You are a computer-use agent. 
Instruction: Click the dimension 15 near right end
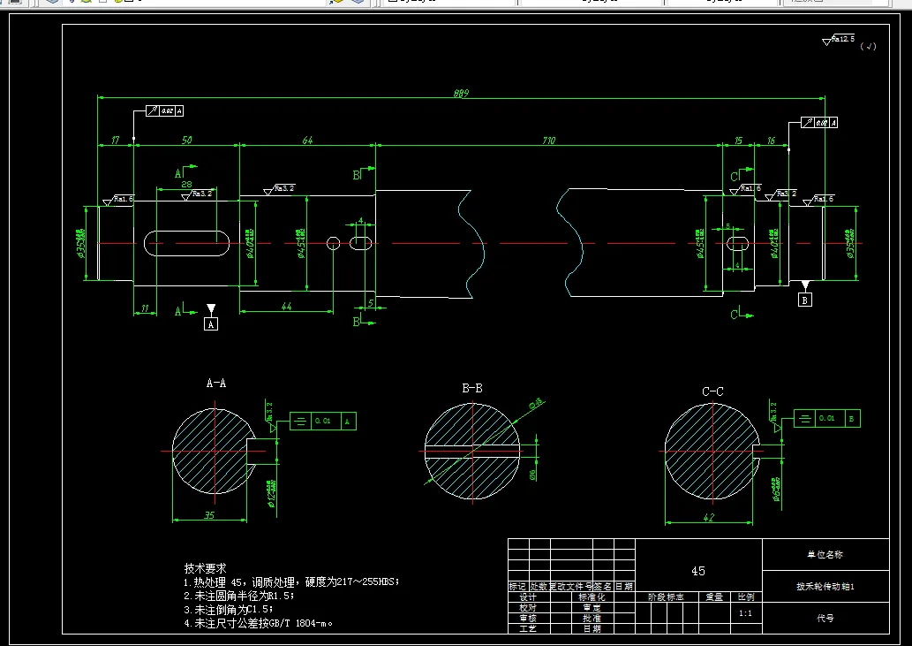click(738, 141)
